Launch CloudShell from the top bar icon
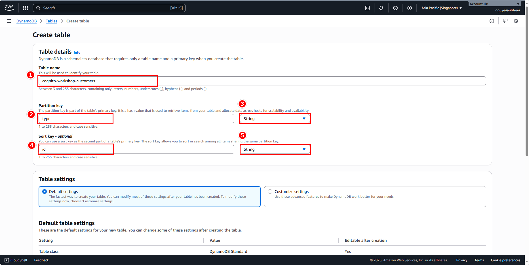The image size is (529, 265). pos(367,8)
